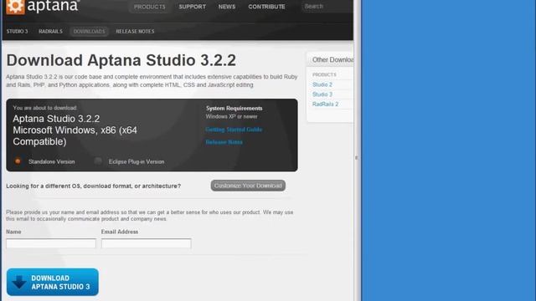This screenshot has height=301, width=536.
Task: Click the 'System Requirements' text
Action: [x=234, y=108]
